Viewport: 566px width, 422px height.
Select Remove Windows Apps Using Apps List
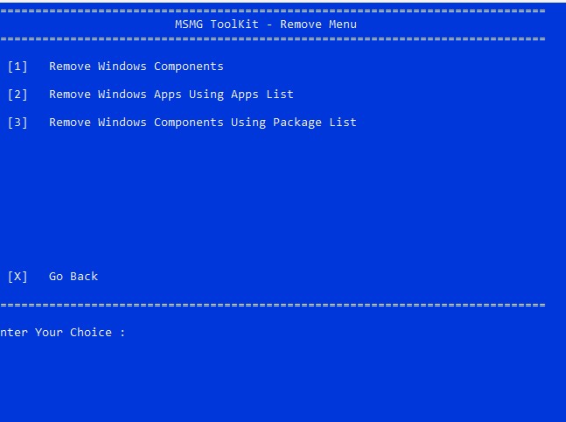coord(171,95)
